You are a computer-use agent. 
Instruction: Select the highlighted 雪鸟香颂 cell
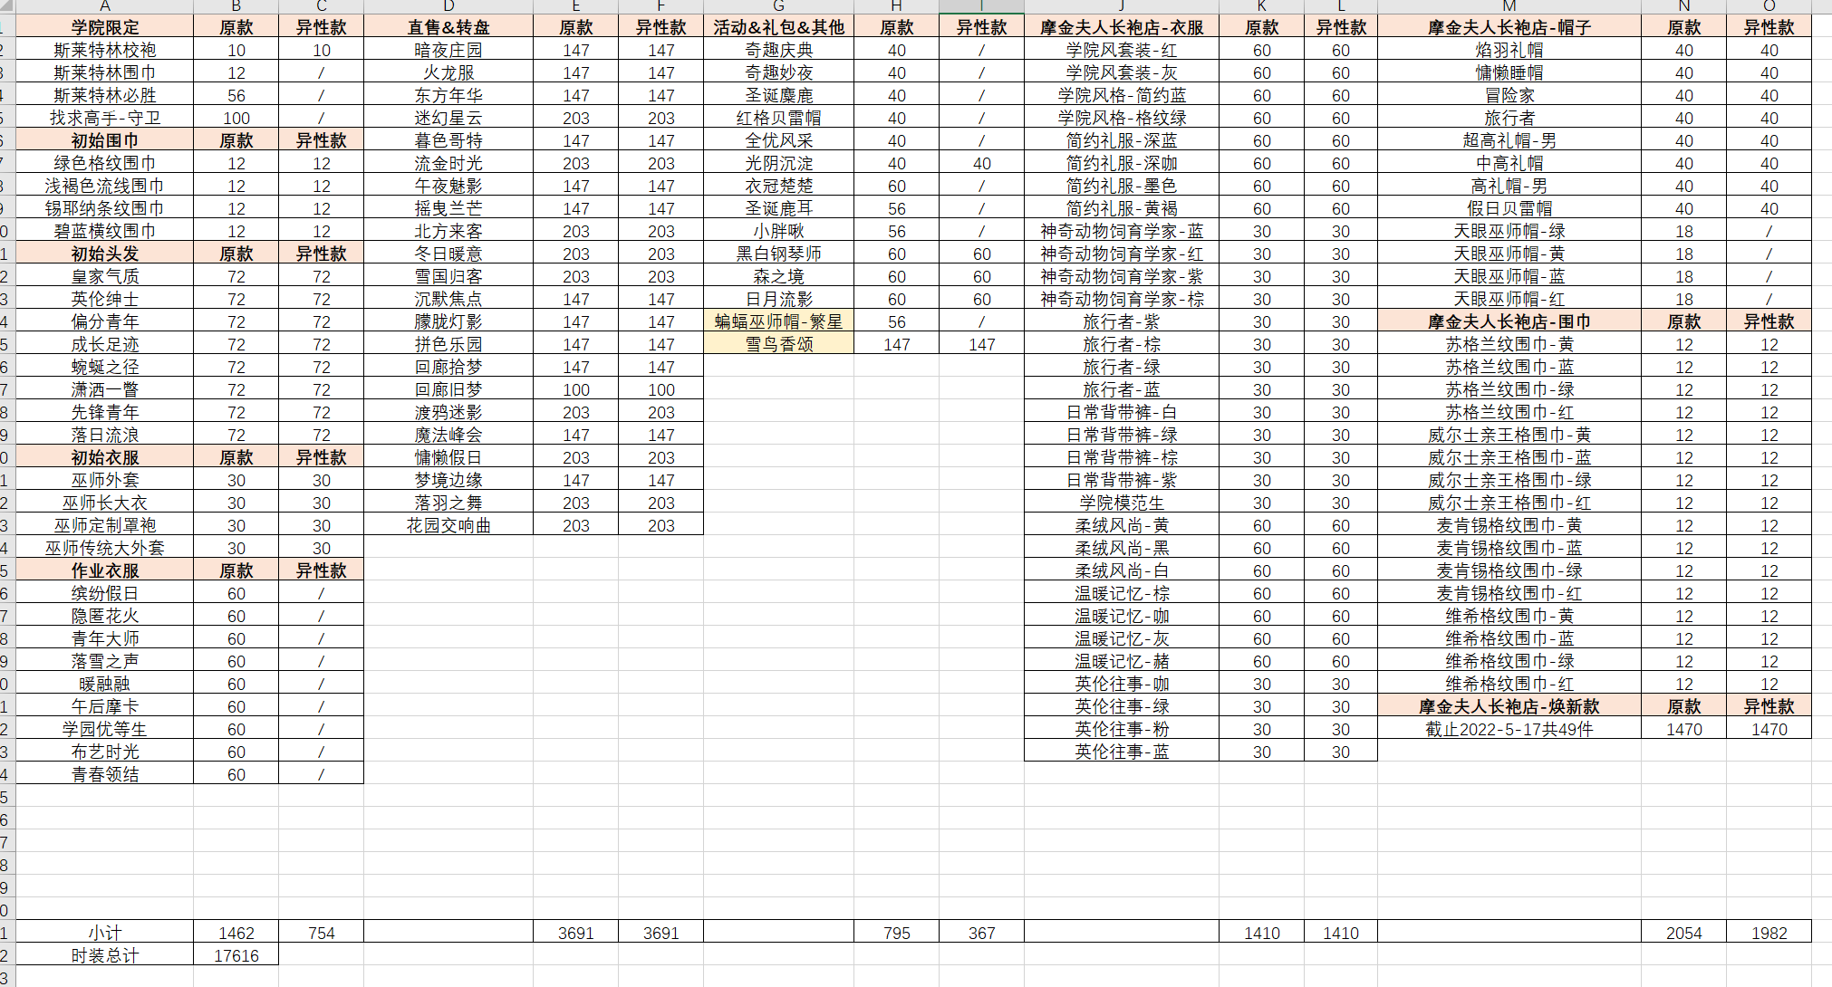coord(779,344)
